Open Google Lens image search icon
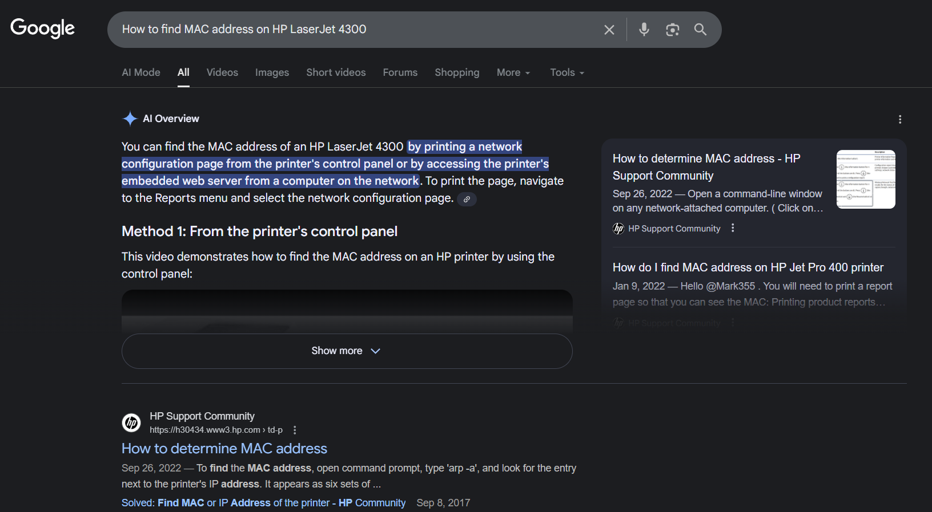 673,30
